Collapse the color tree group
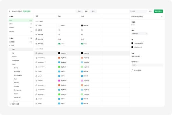This screenshot has width=172, height=115. click(x=10, y=46)
